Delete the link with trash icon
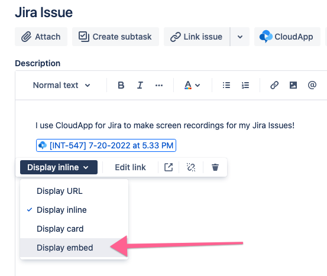This screenshot has height=276, width=327. [x=215, y=167]
